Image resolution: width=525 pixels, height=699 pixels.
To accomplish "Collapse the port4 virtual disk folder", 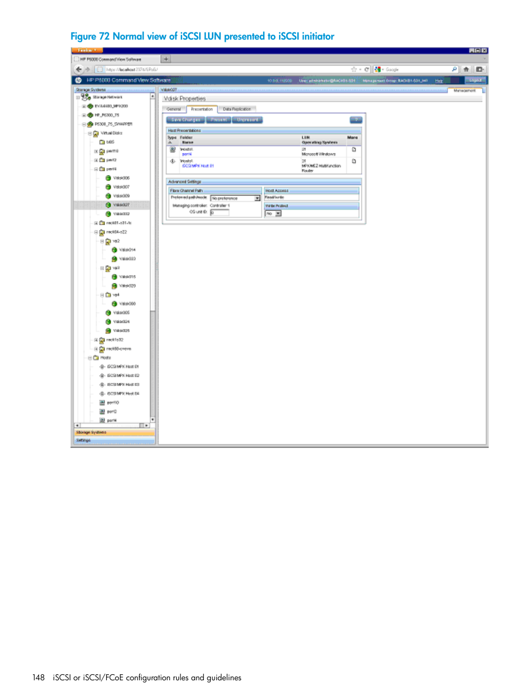I will point(96,169).
